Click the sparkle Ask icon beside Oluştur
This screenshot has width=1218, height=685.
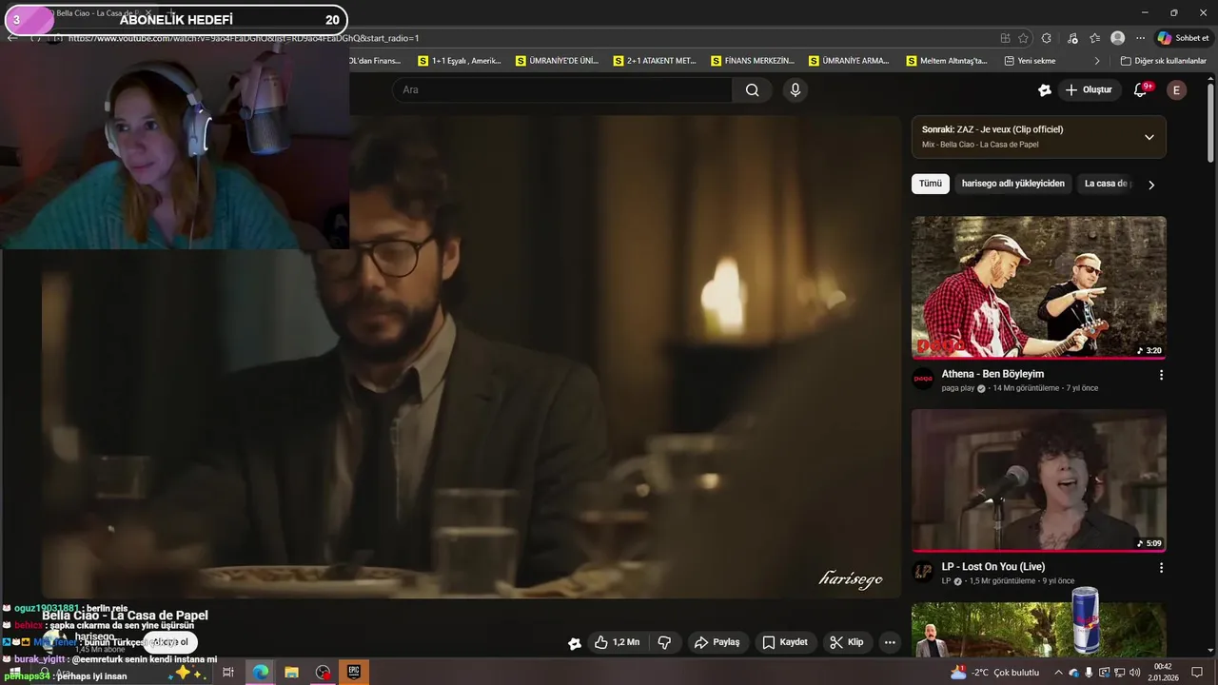(1045, 90)
